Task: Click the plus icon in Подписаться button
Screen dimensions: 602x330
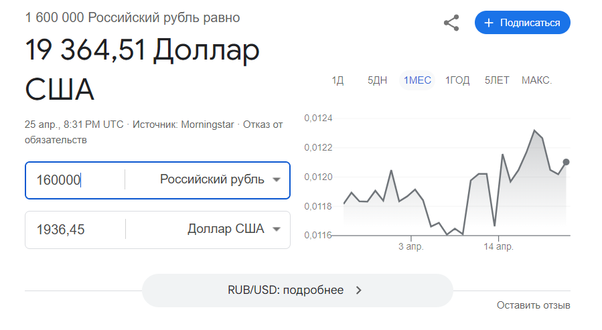Action: point(489,23)
